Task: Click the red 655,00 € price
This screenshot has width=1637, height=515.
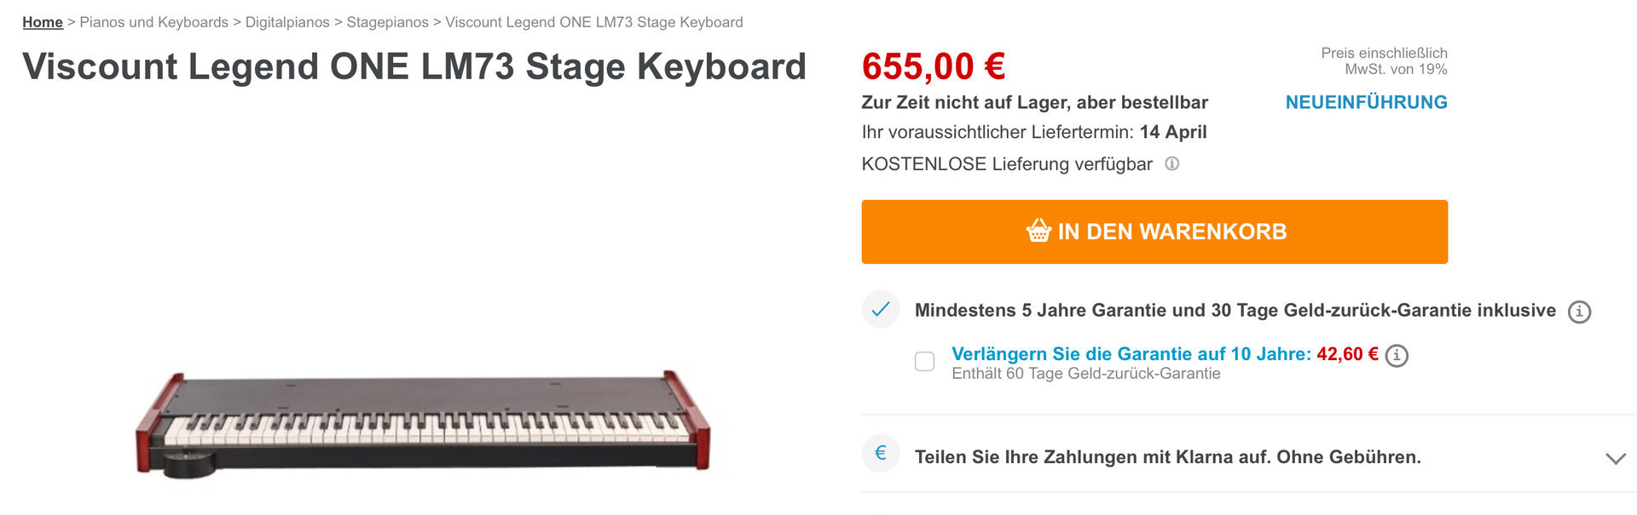Action: (x=934, y=66)
